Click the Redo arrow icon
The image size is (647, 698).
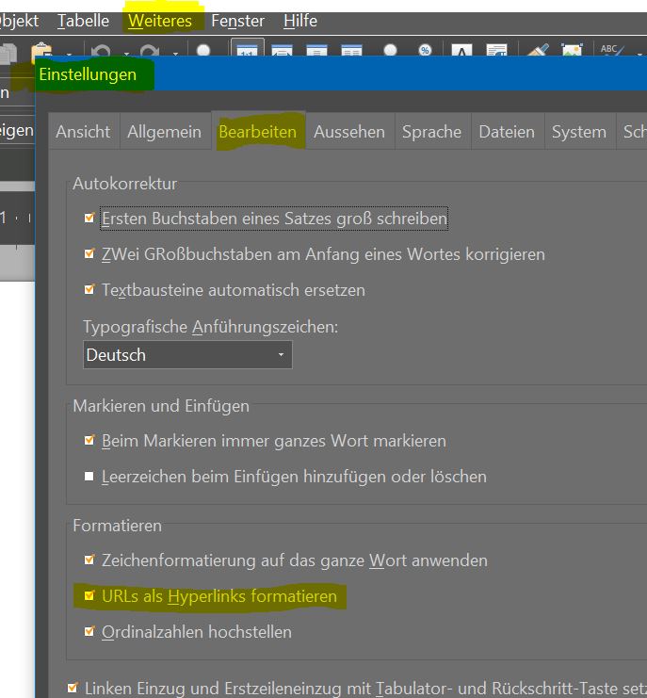151,52
